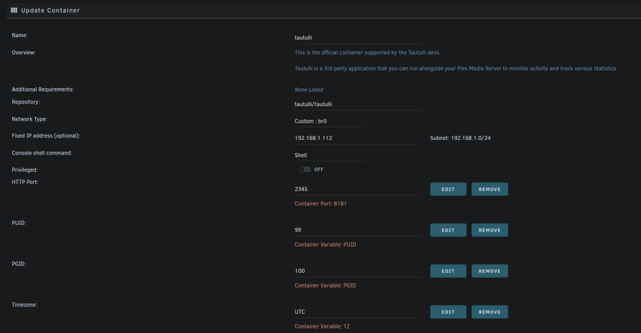Click the 'Fixed IP address (optional):' label
Screen dimensions: 641x333
coord(46,136)
